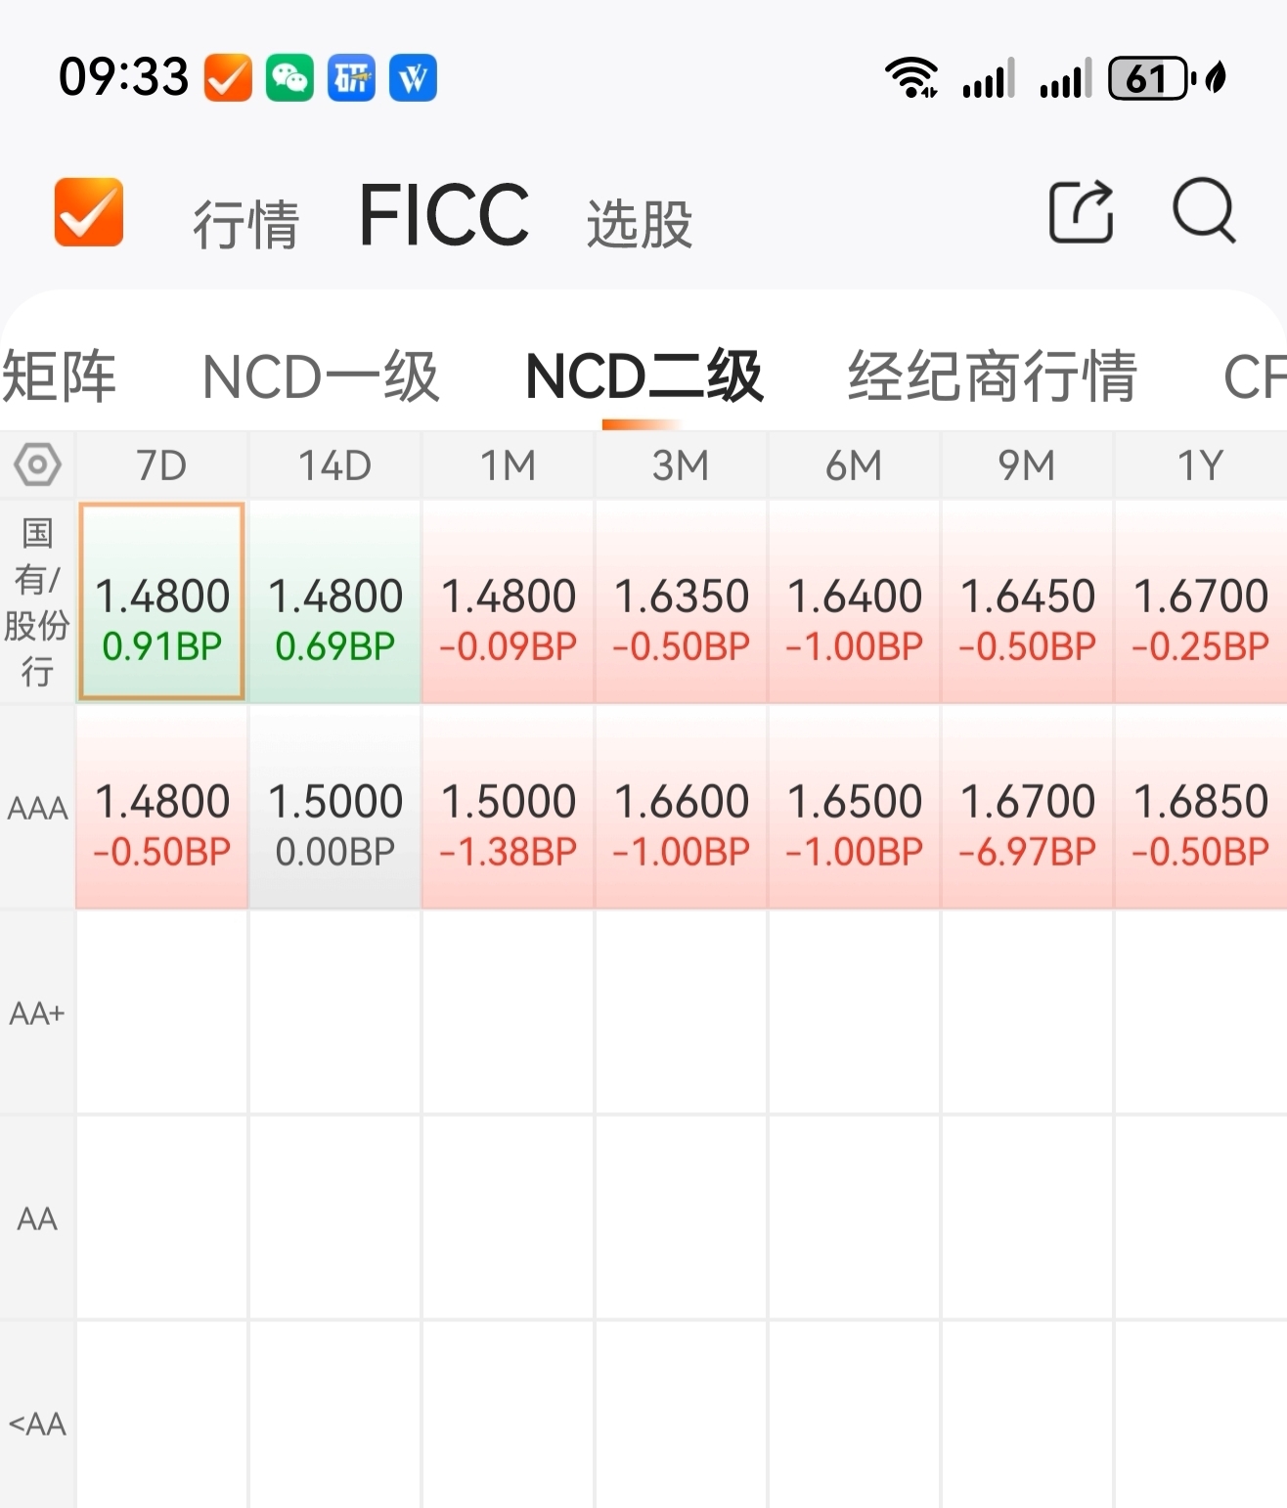
Task: Open the share icon in header
Action: point(1081,211)
